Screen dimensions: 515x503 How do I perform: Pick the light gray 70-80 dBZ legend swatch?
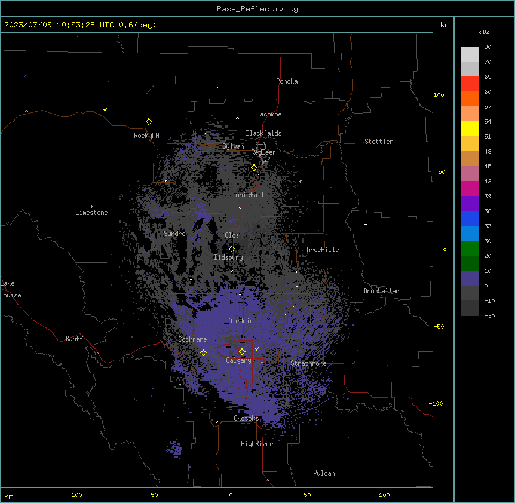470,54
